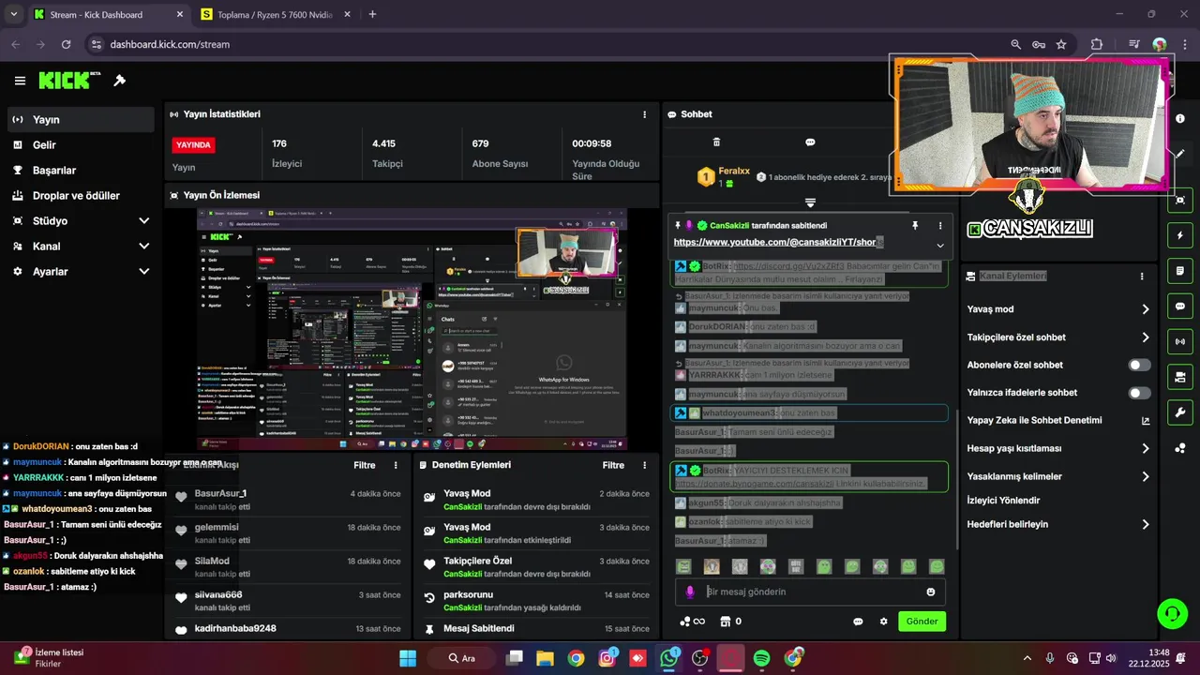1200x675 pixels.
Task: Expand Yasaklanmış kelimeler option
Action: tap(1058, 476)
